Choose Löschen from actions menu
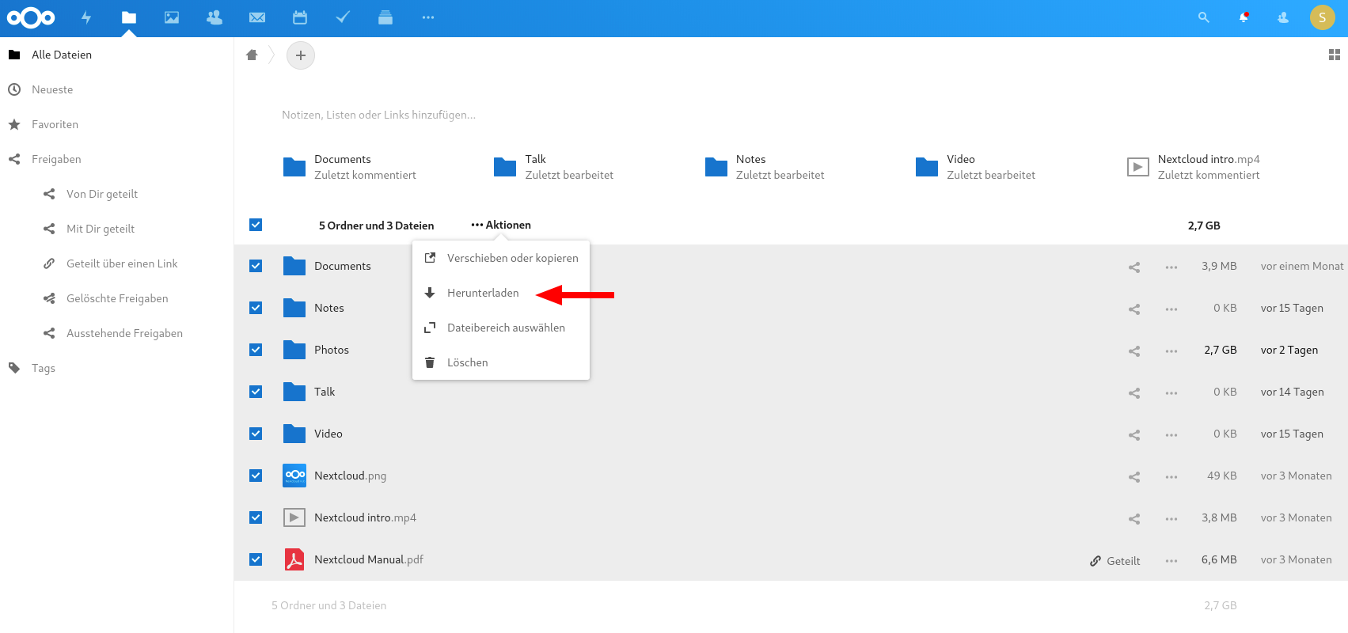1348x633 pixels. (x=501, y=362)
